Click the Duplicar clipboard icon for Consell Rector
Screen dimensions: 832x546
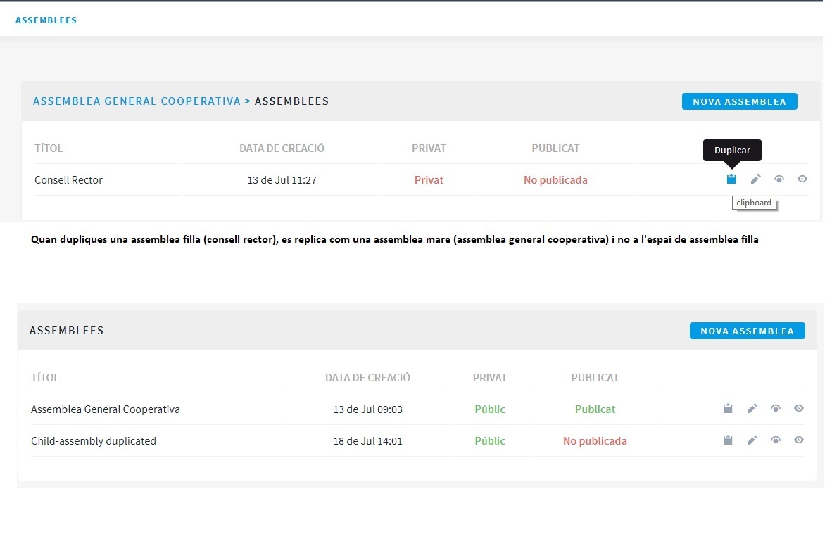(731, 179)
